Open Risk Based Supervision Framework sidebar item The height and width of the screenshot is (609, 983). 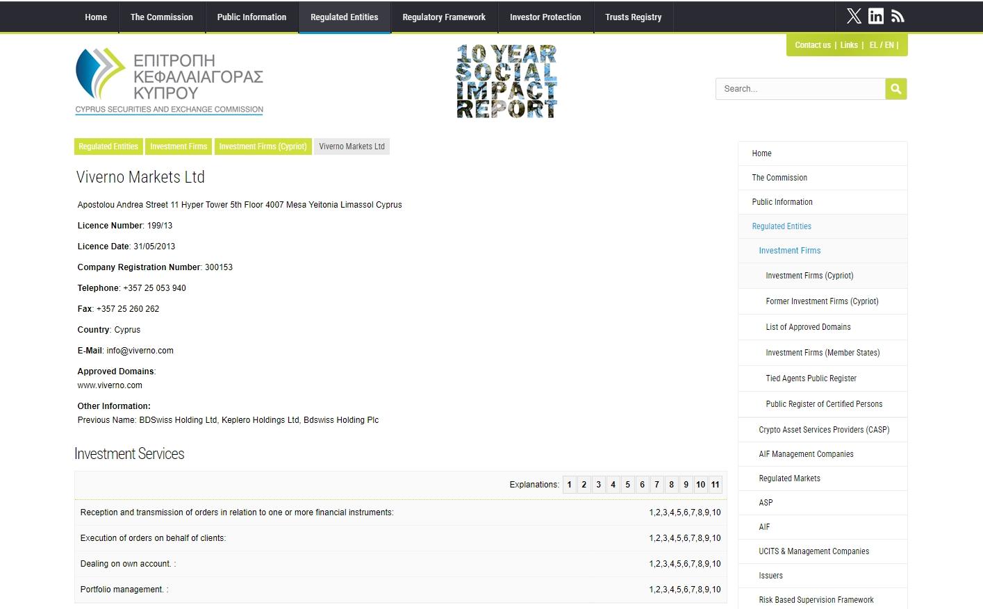pyautogui.click(x=823, y=600)
